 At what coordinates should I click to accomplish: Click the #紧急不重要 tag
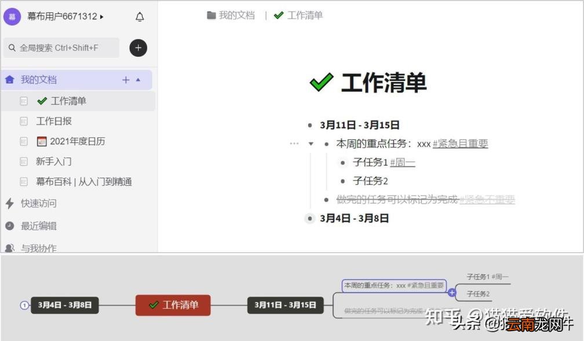click(487, 200)
